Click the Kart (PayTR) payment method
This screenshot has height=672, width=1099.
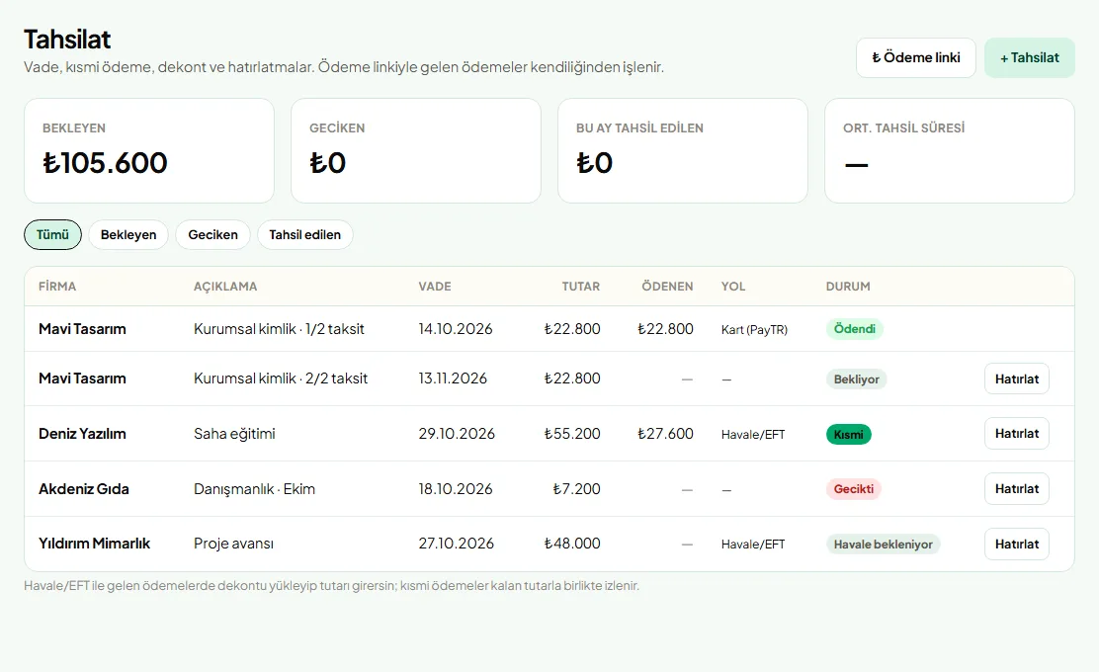(754, 329)
